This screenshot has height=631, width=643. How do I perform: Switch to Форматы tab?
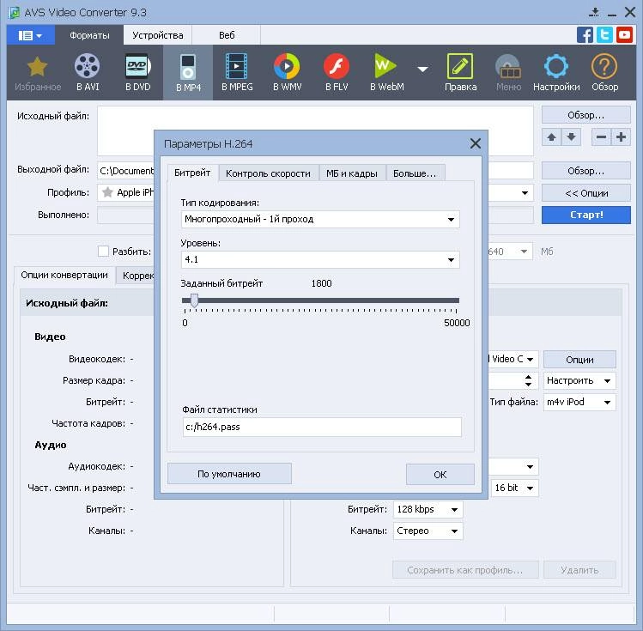tap(89, 35)
